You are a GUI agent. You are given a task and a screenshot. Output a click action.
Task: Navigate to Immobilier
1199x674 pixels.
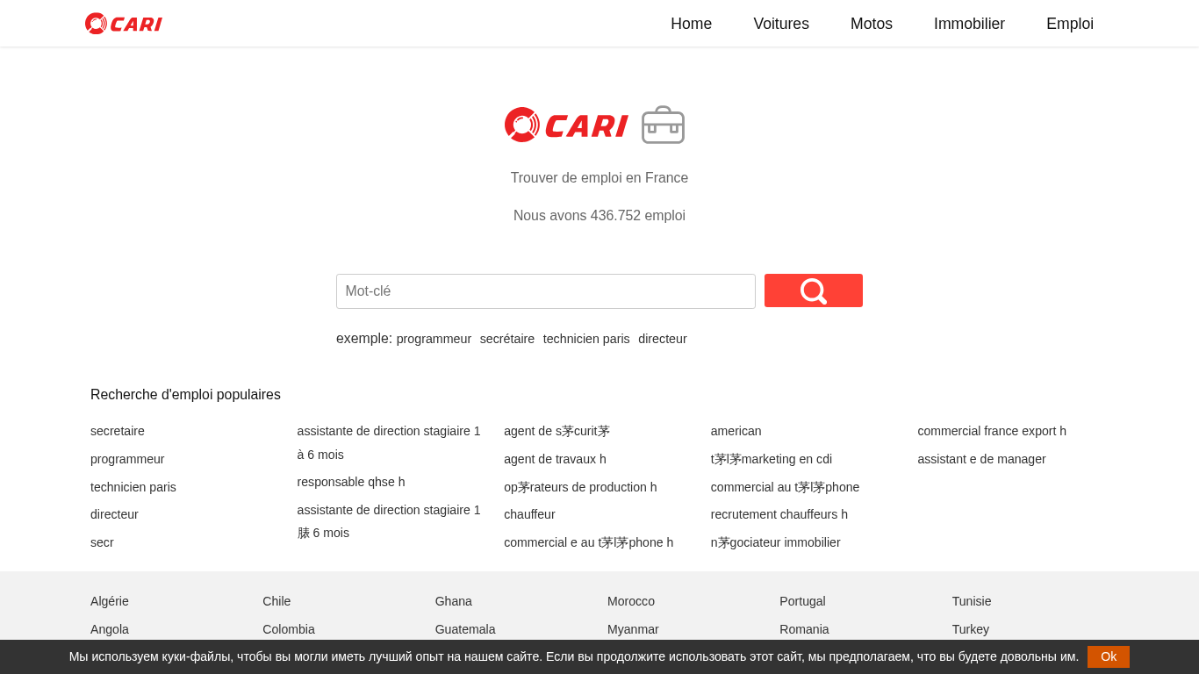point(969,24)
